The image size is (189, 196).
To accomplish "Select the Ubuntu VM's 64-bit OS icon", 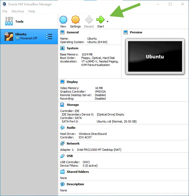I will coord(9,37).
